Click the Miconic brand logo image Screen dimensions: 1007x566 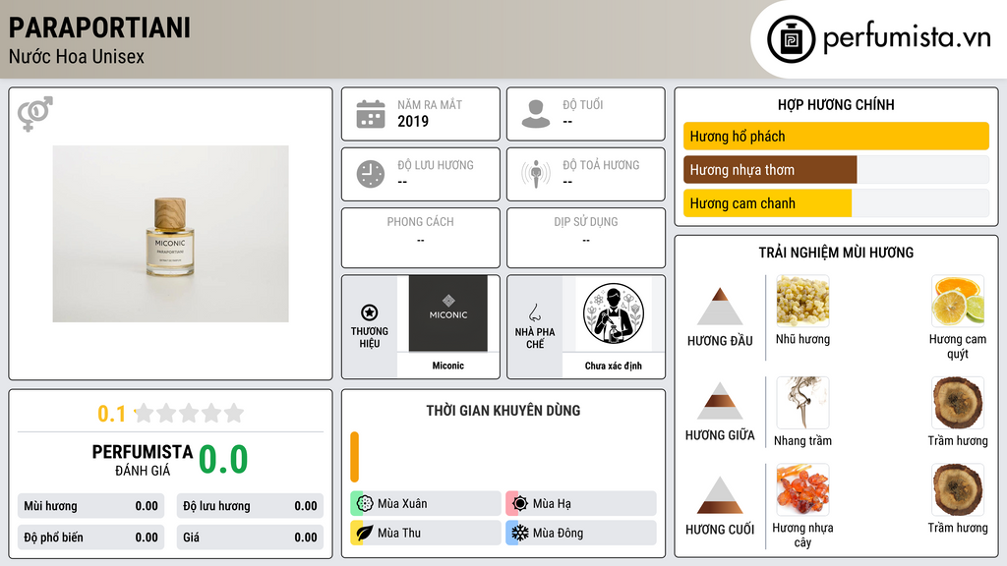(448, 313)
